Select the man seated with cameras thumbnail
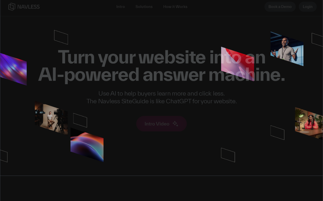This screenshot has width=323, height=201. [51, 118]
